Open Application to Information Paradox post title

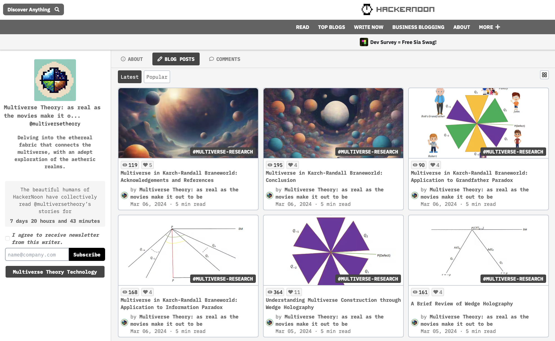(x=179, y=303)
